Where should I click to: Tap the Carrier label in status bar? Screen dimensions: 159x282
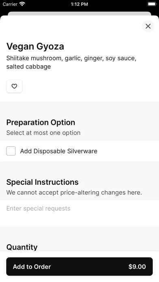10,4
